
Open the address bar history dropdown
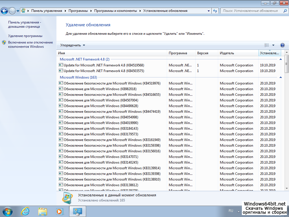(209, 11)
